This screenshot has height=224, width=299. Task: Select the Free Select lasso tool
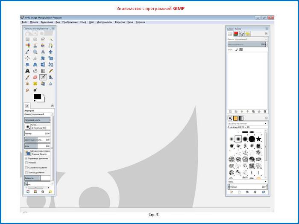43,39
